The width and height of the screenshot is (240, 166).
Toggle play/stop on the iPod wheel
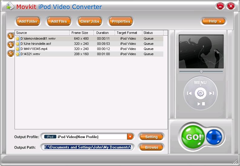(201, 104)
